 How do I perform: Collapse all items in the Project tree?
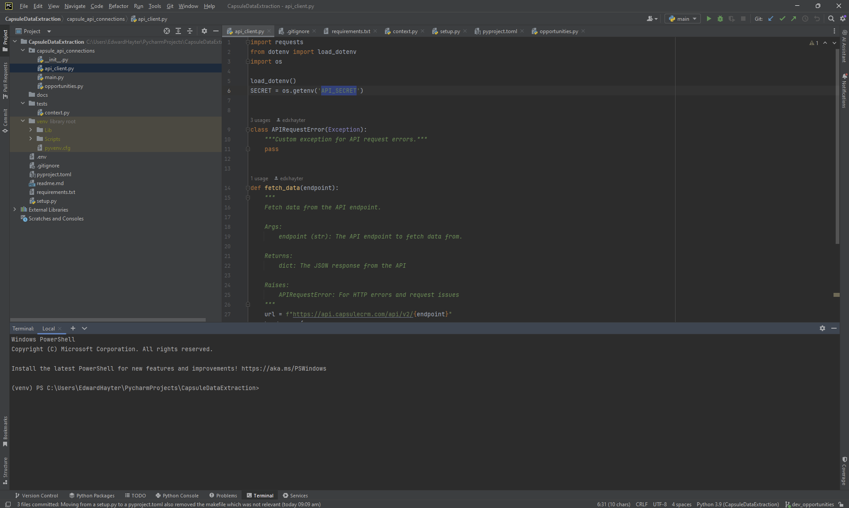190,31
